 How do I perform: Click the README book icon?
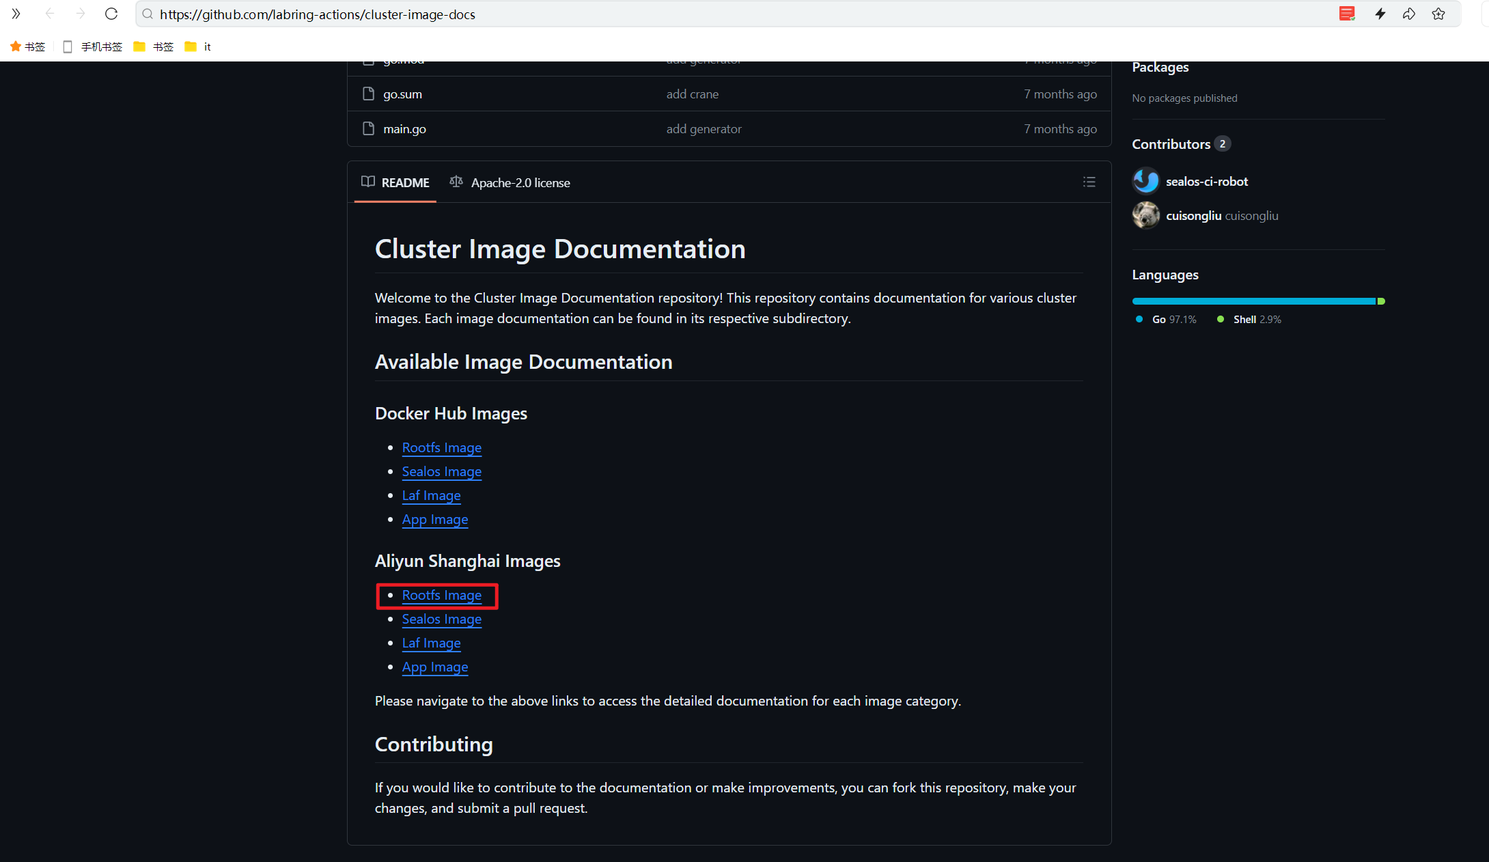(368, 182)
